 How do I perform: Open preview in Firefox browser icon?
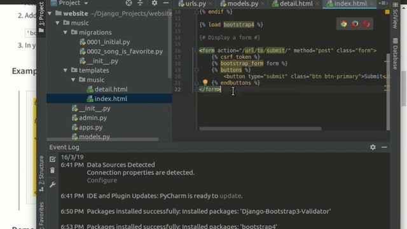(x=355, y=24)
